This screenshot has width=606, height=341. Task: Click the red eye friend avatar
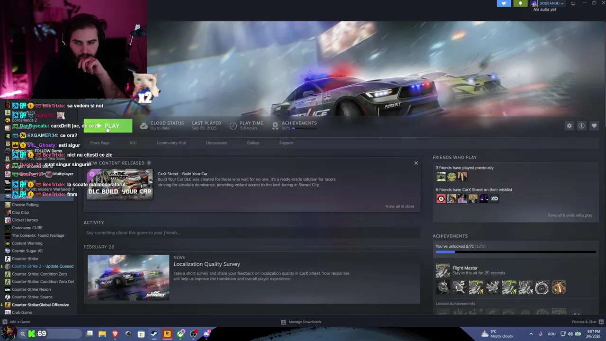pyautogui.click(x=441, y=199)
